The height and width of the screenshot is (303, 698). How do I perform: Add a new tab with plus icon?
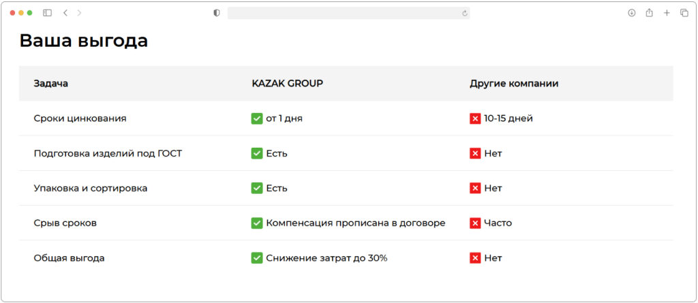point(667,13)
